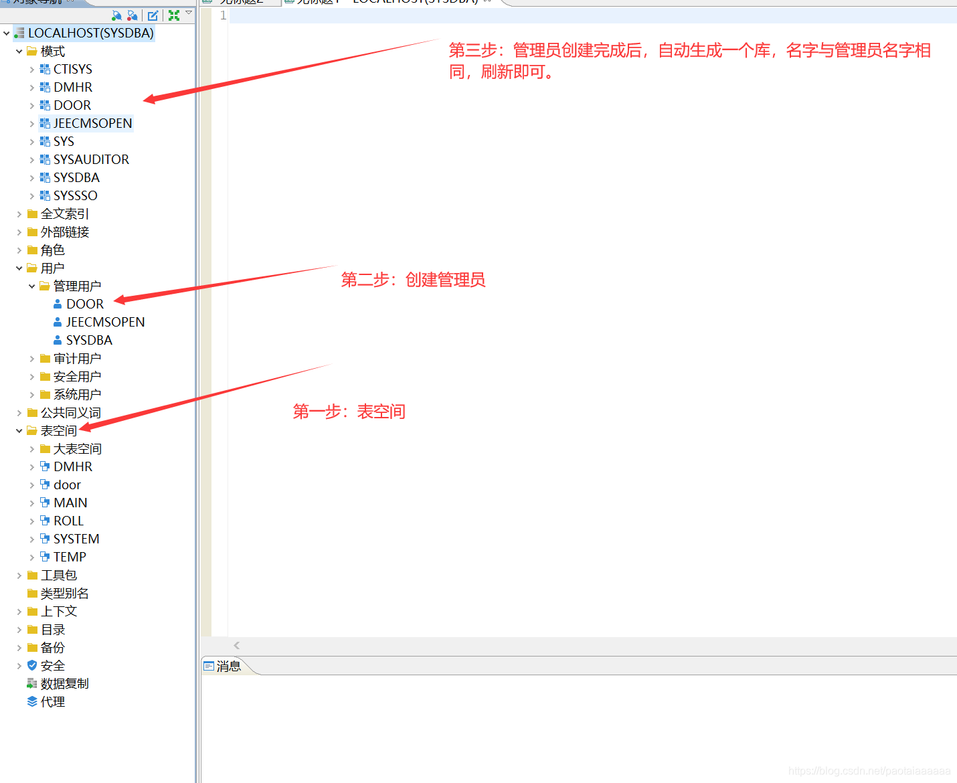This screenshot has height=783, width=957.
Task: Collapse the 用户 folder chevron
Action: [19, 268]
